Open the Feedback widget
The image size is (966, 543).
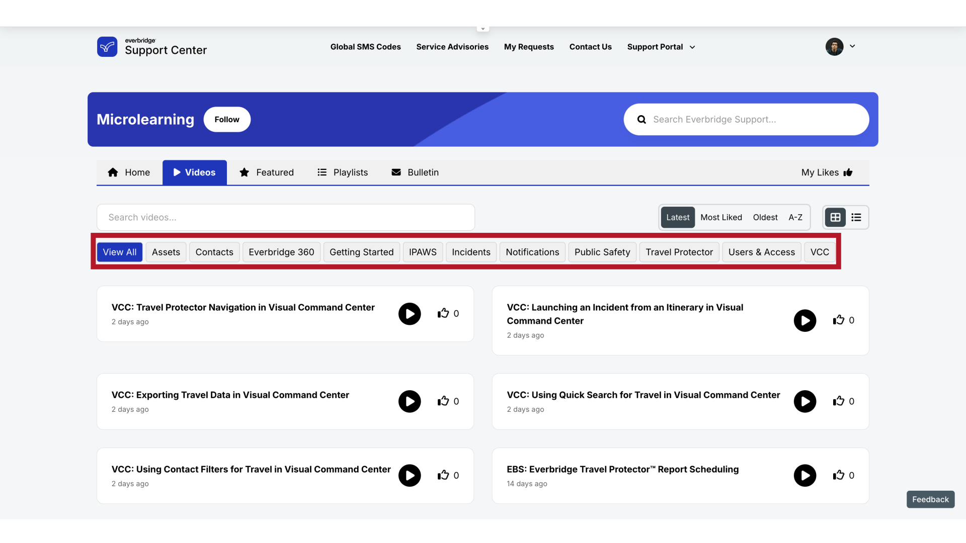930,499
